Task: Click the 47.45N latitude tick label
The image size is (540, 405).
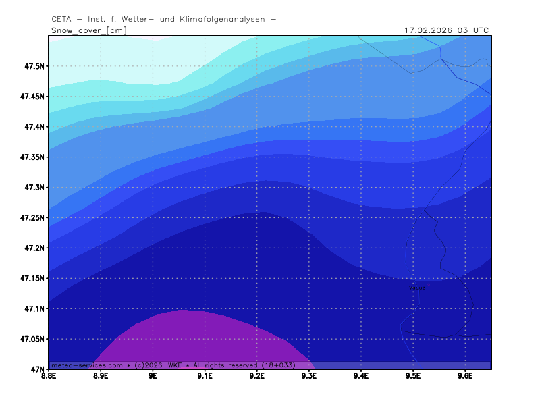Action: pyautogui.click(x=31, y=97)
